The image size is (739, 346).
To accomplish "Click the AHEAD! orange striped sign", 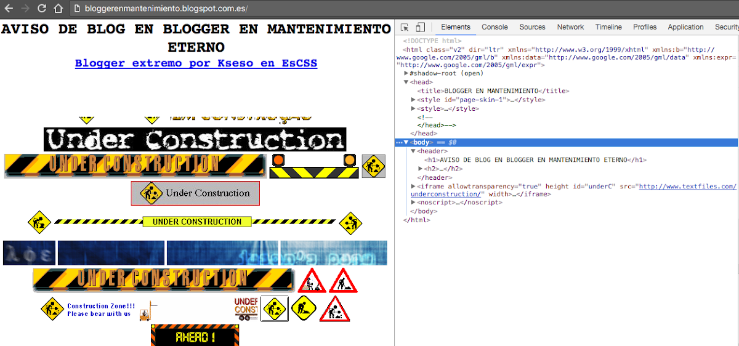I will click(x=195, y=336).
